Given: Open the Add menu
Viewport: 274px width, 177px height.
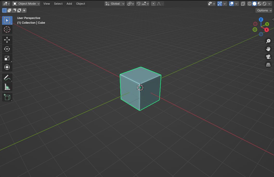Looking at the screenshot, I should pos(69,4).
